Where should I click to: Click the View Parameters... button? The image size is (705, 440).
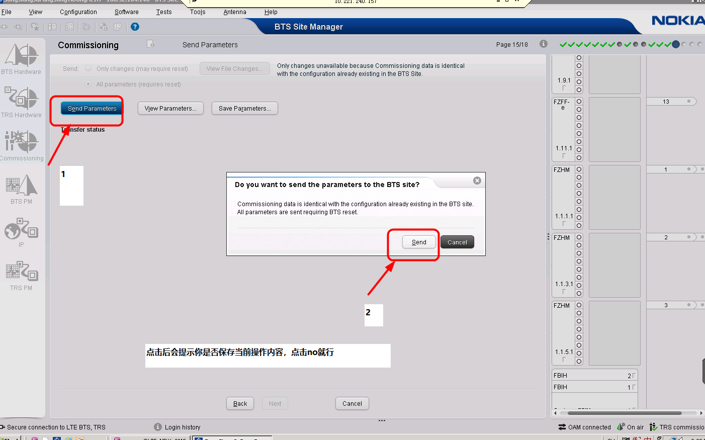170,109
